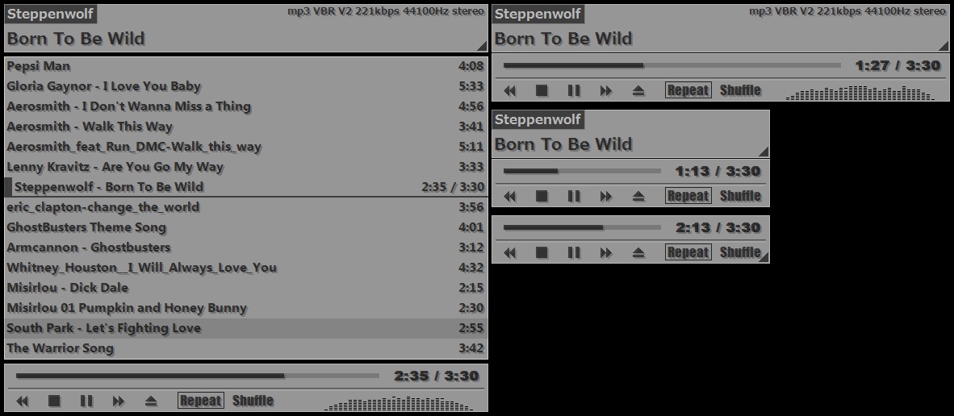The width and height of the screenshot is (954, 416).
Task: Stop playback in the playlist player
Action: [54, 401]
